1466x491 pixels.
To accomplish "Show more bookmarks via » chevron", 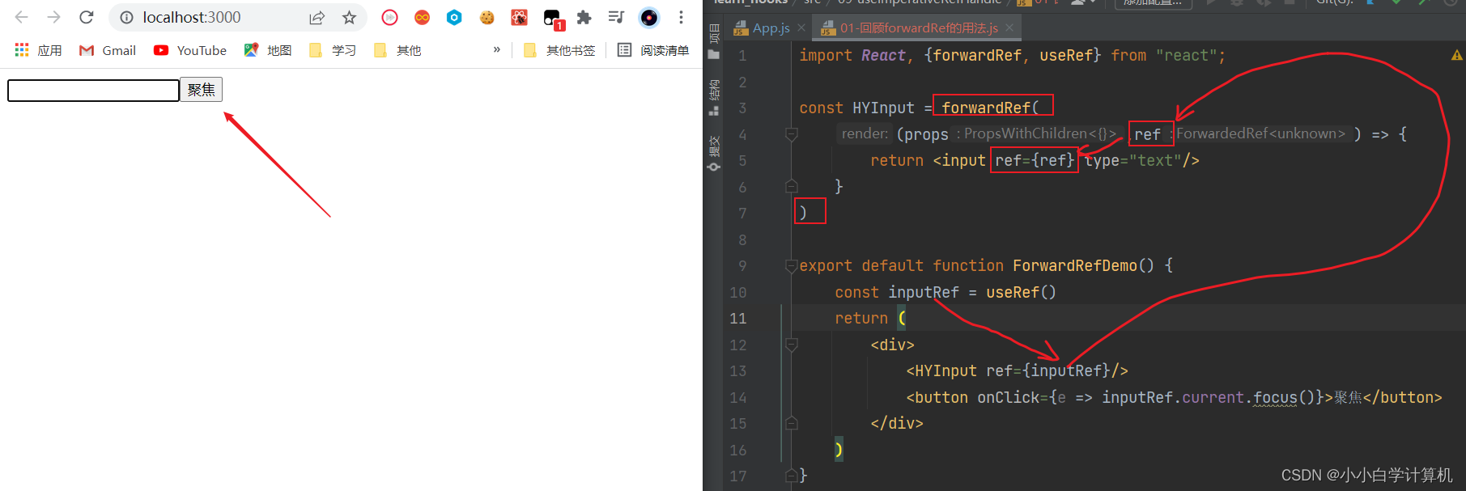I will (497, 49).
